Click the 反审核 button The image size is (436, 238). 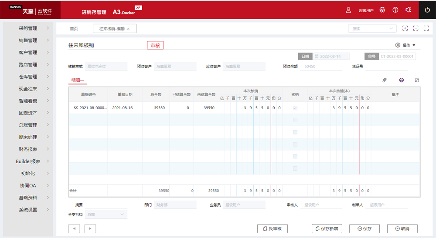pos(272,228)
